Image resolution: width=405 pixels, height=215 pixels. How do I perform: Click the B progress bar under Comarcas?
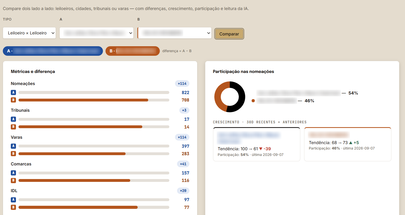(94, 180)
